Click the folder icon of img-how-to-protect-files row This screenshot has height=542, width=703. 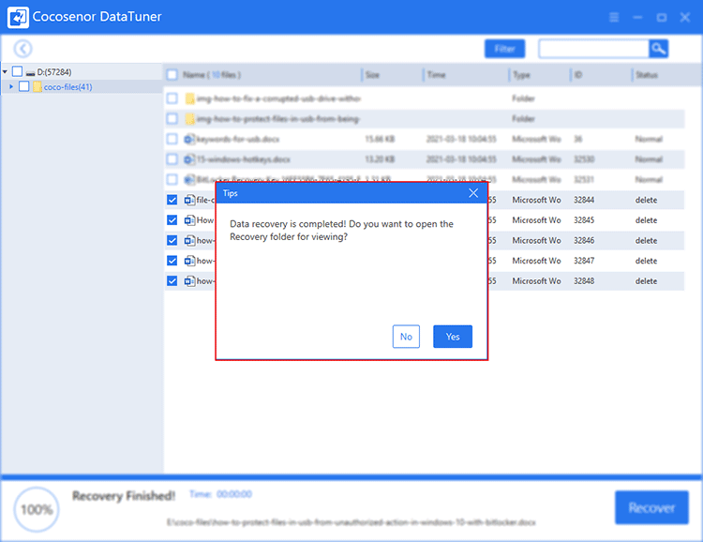(189, 118)
